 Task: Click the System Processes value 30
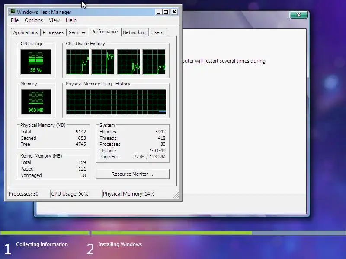[x=163, y=144]
